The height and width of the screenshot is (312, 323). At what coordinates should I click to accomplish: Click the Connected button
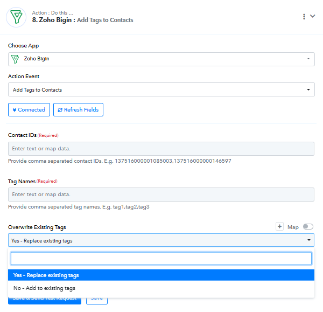pyautogui.click(x=29, y=109)
